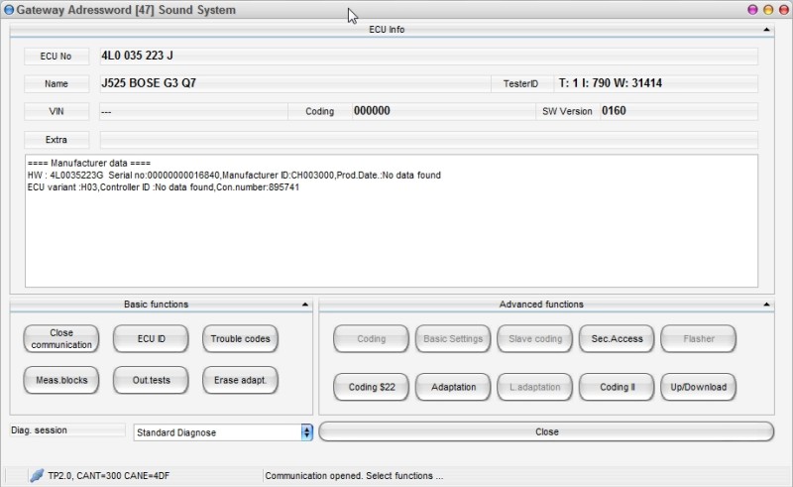Open the Adaptation function

453,387
